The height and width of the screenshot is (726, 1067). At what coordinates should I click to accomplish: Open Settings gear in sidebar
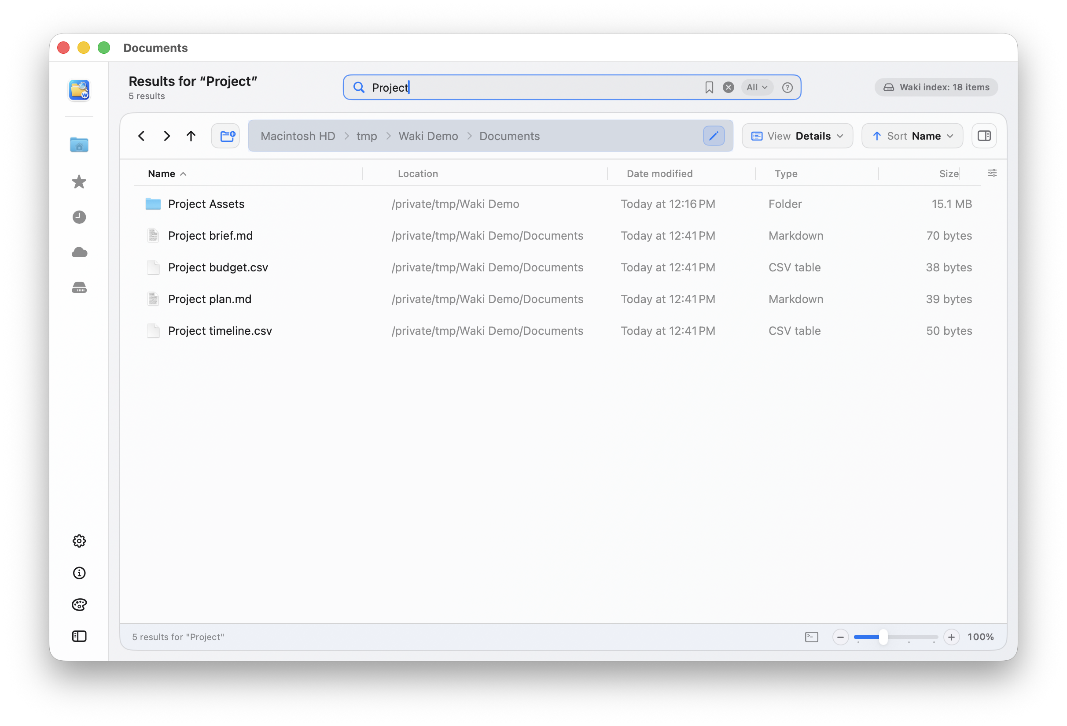(x=79, y=541)
